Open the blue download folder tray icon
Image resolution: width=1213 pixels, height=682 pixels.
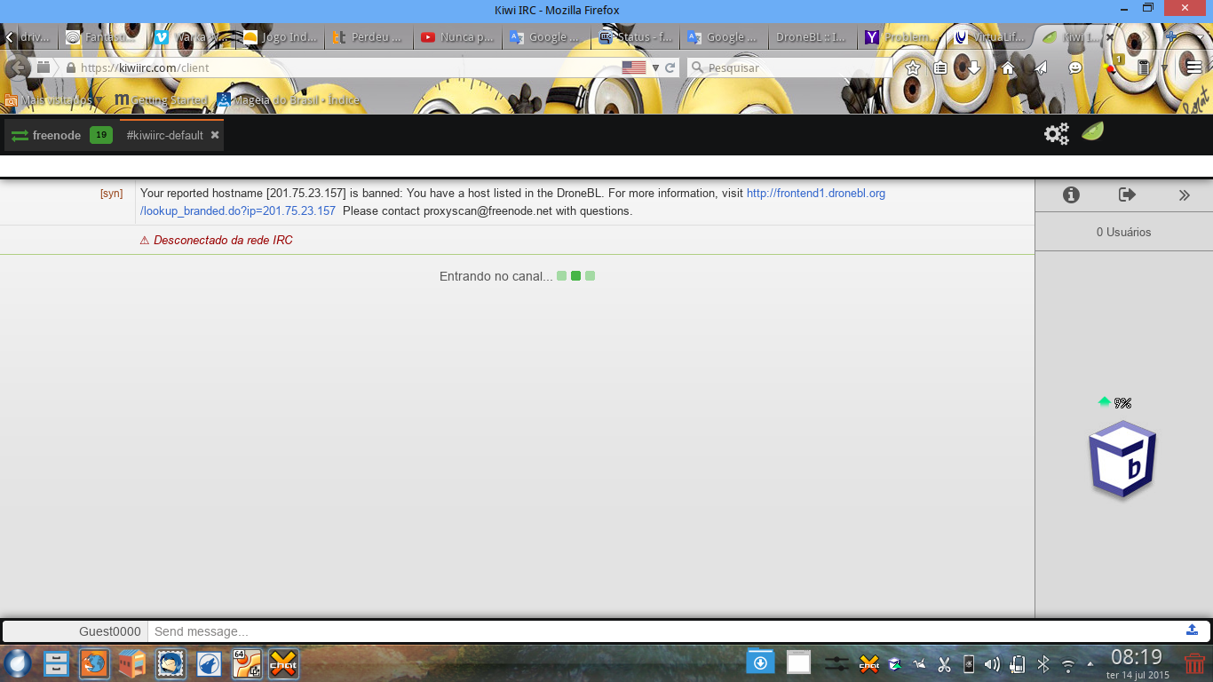click(x=760, y=662)
